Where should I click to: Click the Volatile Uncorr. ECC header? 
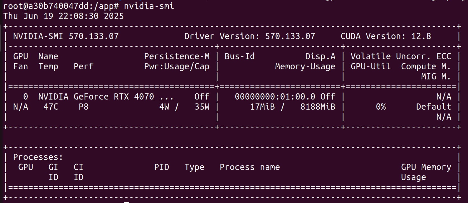point(401,56)
